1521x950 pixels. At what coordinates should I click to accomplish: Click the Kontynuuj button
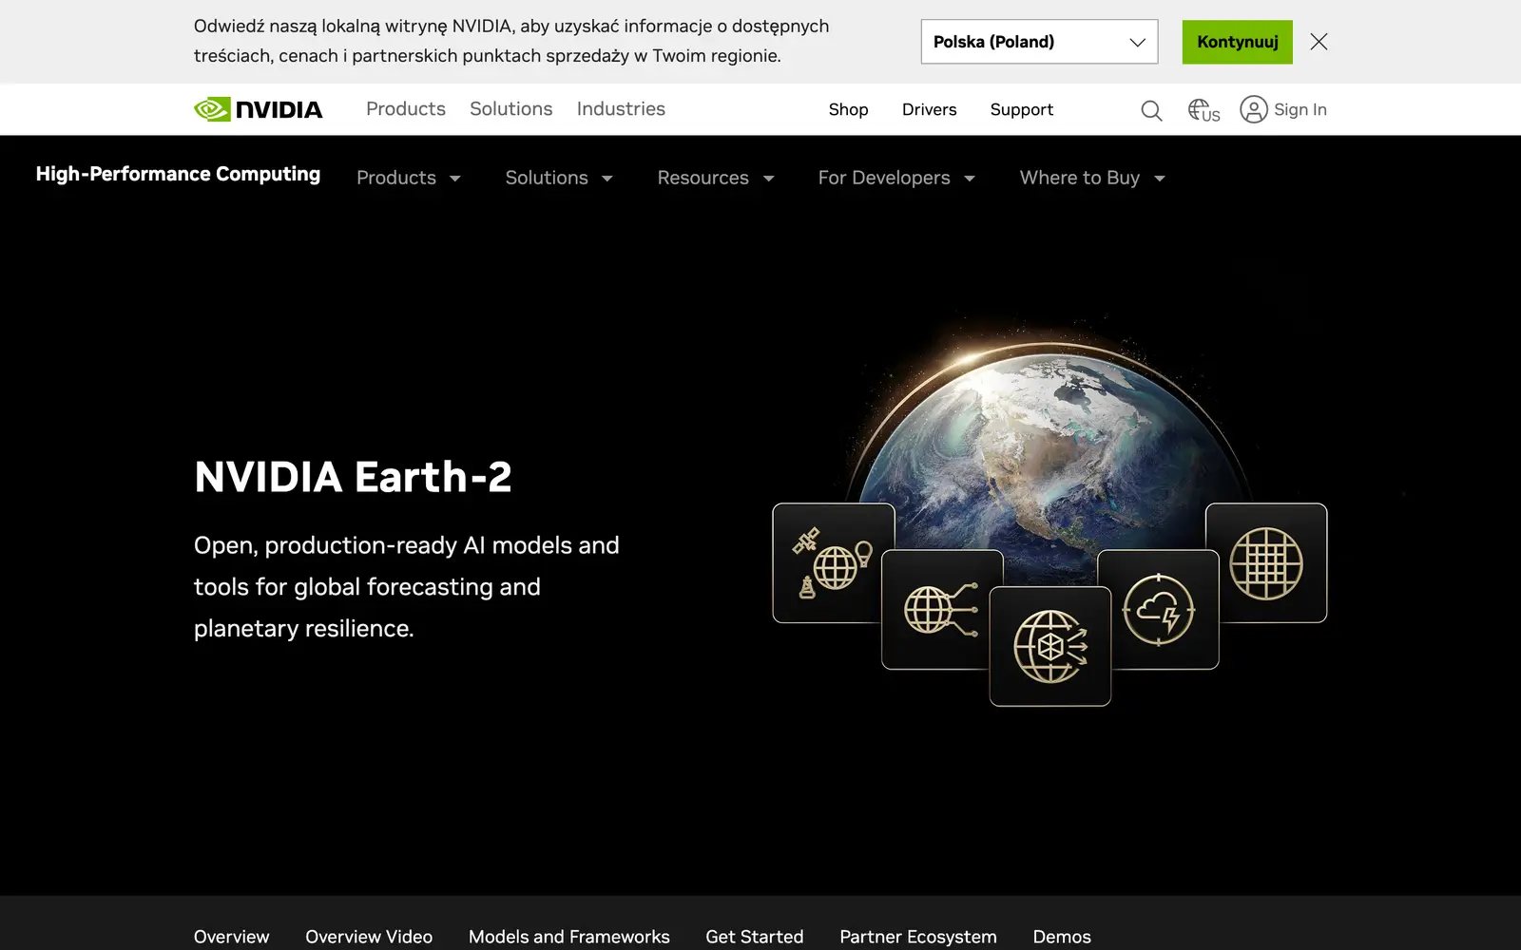click(1238, 42)
